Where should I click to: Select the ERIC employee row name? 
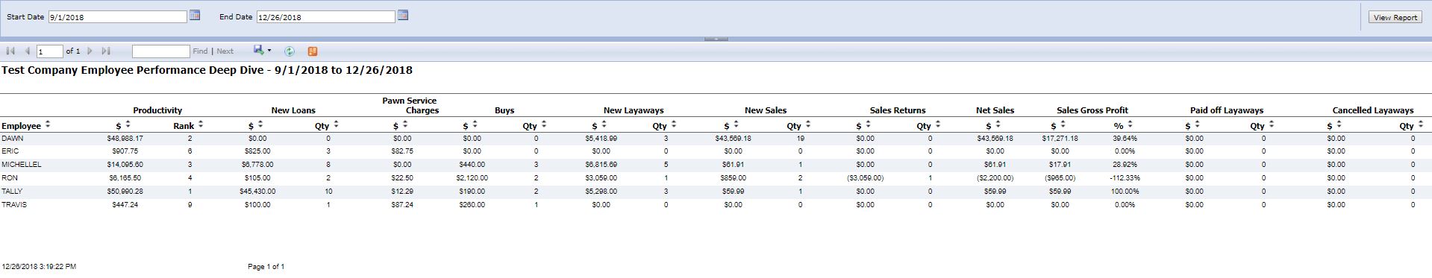coord(10,151)
